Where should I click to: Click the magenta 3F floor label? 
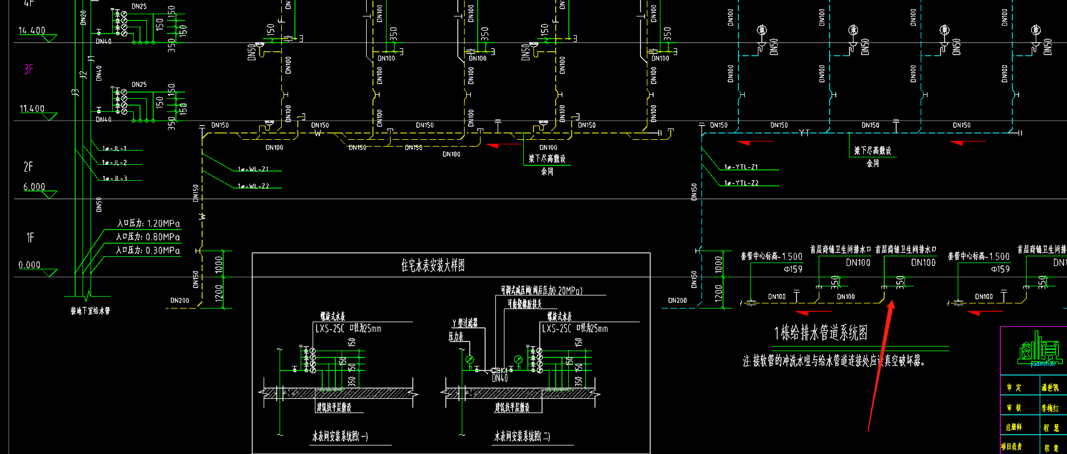[28, 69]
